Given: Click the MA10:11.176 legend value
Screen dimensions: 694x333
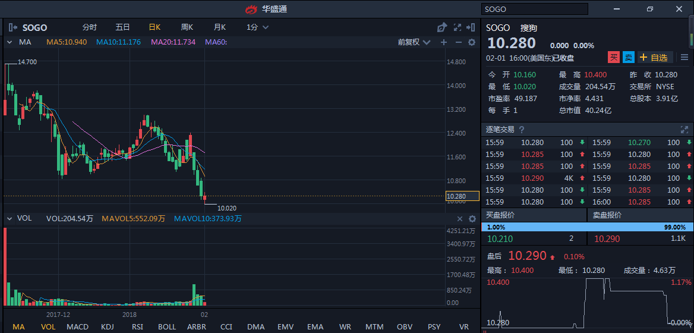Looking at the screenshot, I should (119, 42).
